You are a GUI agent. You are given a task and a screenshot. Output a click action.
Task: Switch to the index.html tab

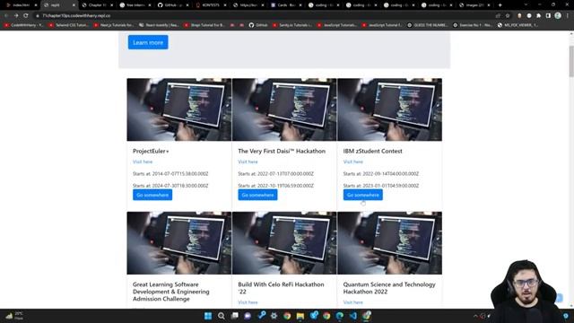[21, 5]
